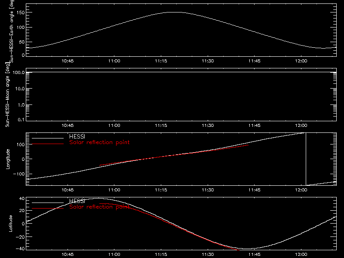Pick 11:30 label under Moon angle plot

(x=208, y=126)
